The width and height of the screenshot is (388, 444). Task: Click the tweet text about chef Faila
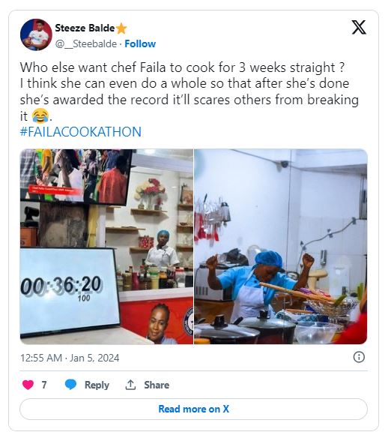click(x=190, y=91)
